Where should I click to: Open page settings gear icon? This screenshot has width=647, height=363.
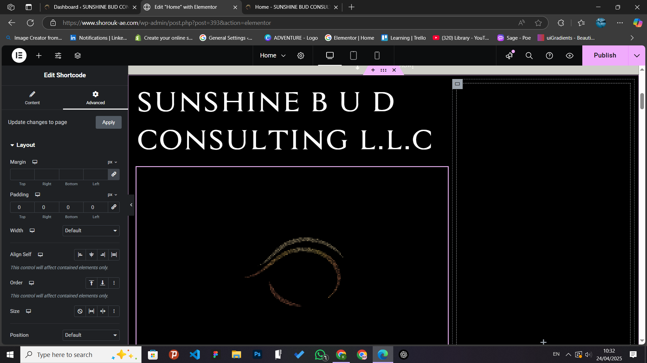[x=301, y=55]
